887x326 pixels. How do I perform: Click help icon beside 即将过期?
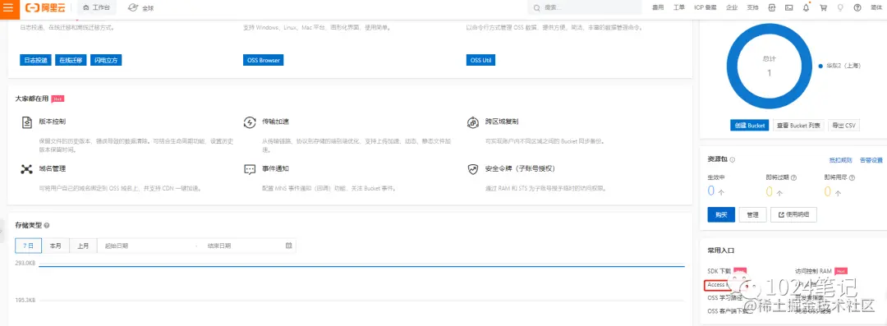[793, 177]
